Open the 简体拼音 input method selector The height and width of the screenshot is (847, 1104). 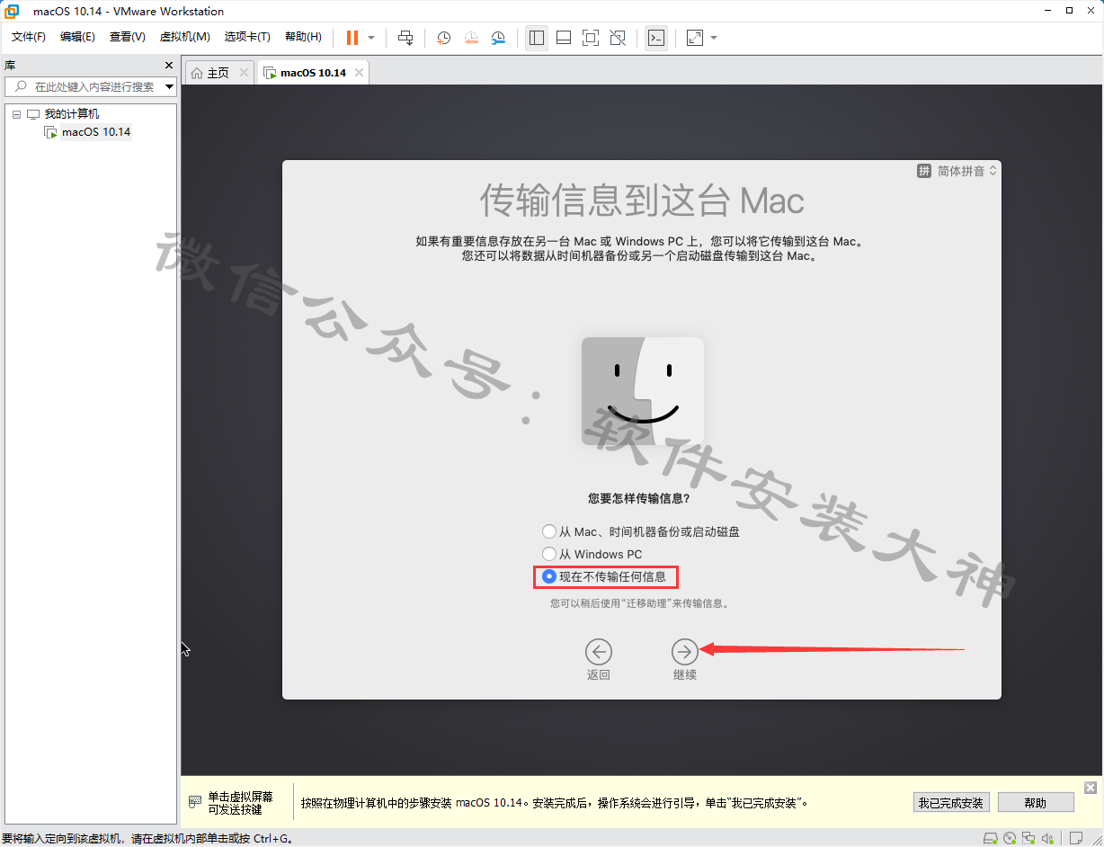957,171
